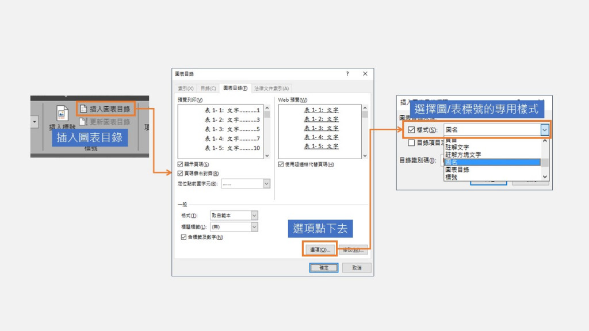Select 註解方塊文字 in the style list
This screenshot has width=589, height=331.
point(463,155)
